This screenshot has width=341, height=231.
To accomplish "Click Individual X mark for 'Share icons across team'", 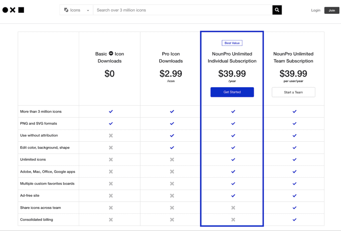I will [x=233, y=208].
